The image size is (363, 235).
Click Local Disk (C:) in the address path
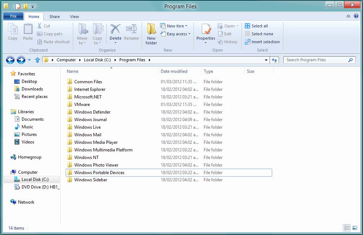(97, 60)
